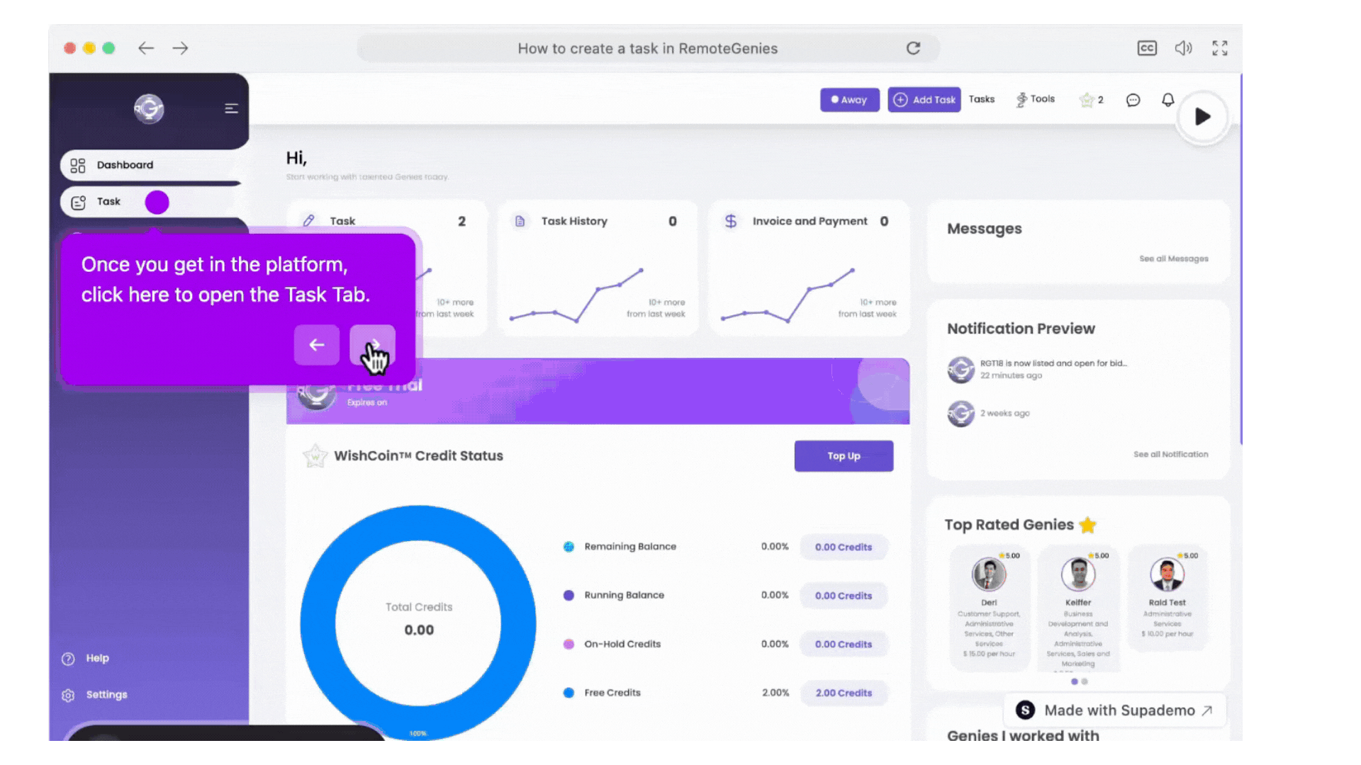
Task: Open Keiffer's genie profile photo
Action: pos(1078,574)
